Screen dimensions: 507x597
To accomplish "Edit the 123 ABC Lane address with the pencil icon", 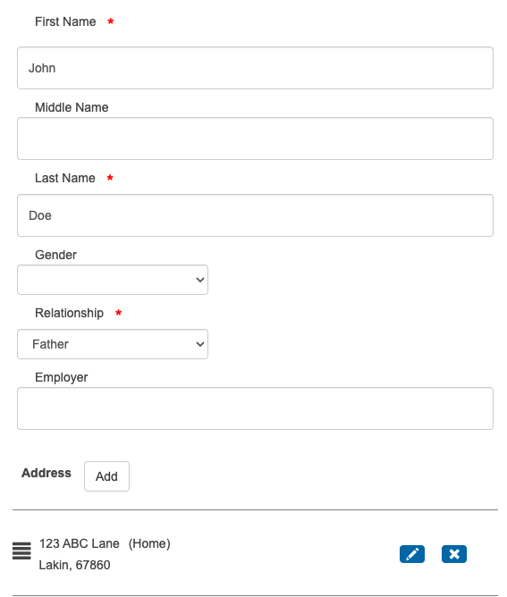I will coord(412,554).
